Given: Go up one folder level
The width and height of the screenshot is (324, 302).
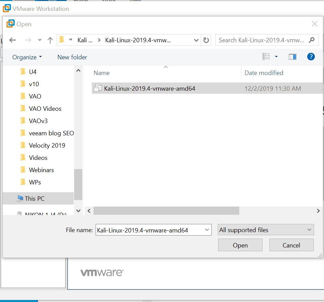Looking at the screenshot, I should 50,40.
